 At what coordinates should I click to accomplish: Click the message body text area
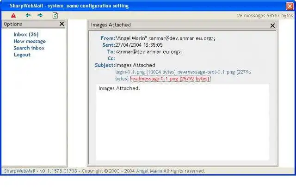(182, 122)
